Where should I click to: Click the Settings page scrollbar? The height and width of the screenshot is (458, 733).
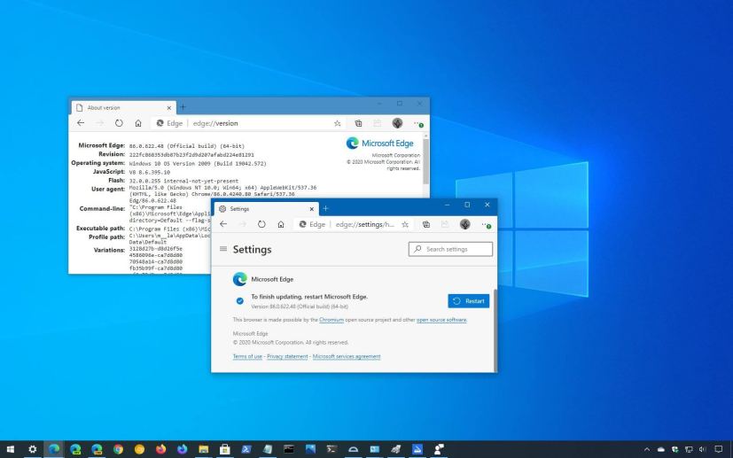[x=495, y=330]
